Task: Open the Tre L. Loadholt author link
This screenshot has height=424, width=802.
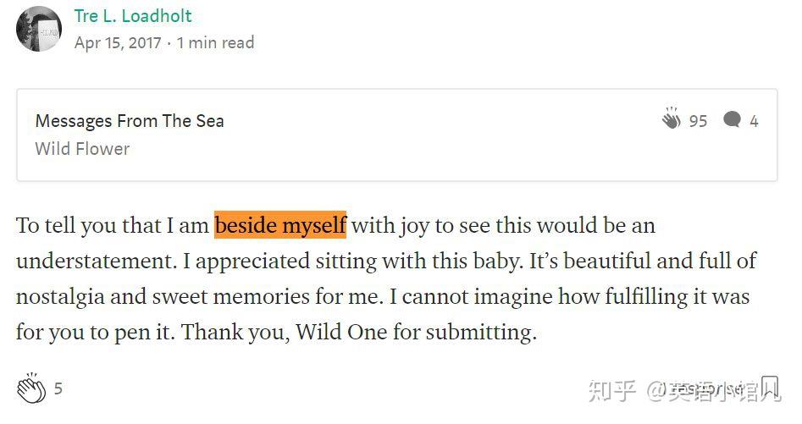Action: click(x=133, y=16)
